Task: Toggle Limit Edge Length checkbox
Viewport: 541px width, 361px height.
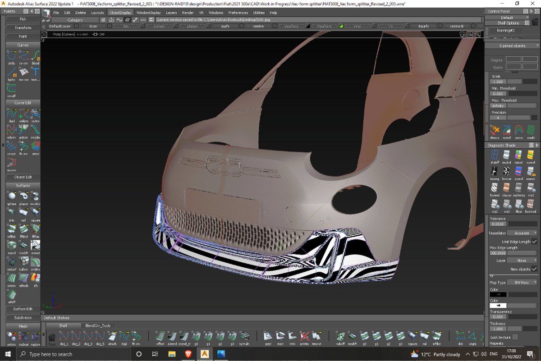Action: tap(534, 242)
